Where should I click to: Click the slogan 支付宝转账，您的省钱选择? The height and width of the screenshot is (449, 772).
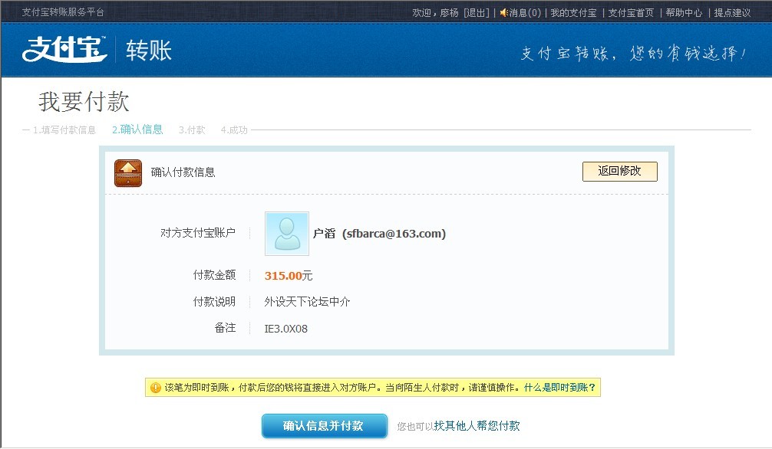coord(633,53)
